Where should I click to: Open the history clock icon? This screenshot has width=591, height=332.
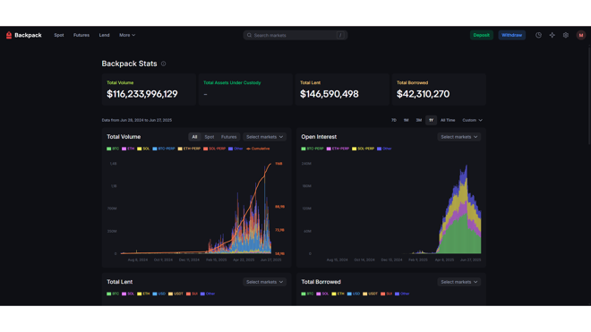click(538, 35)
